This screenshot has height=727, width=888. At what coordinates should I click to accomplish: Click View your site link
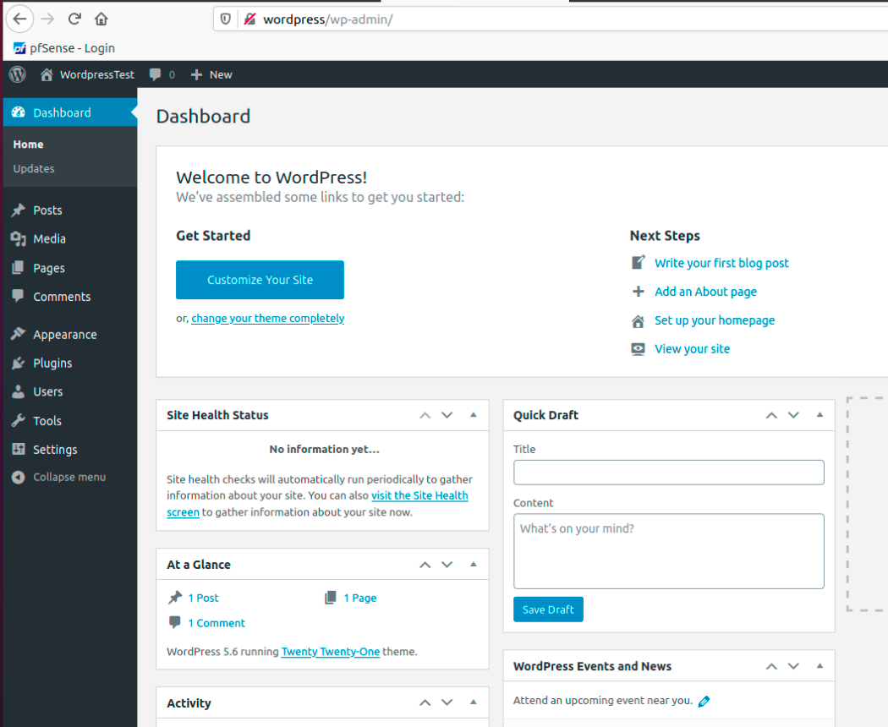pos(692,349)
